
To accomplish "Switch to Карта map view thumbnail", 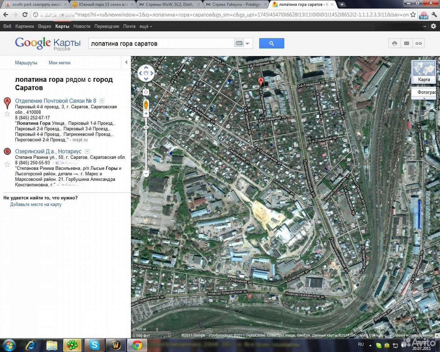I will click(x=424, y=71).
